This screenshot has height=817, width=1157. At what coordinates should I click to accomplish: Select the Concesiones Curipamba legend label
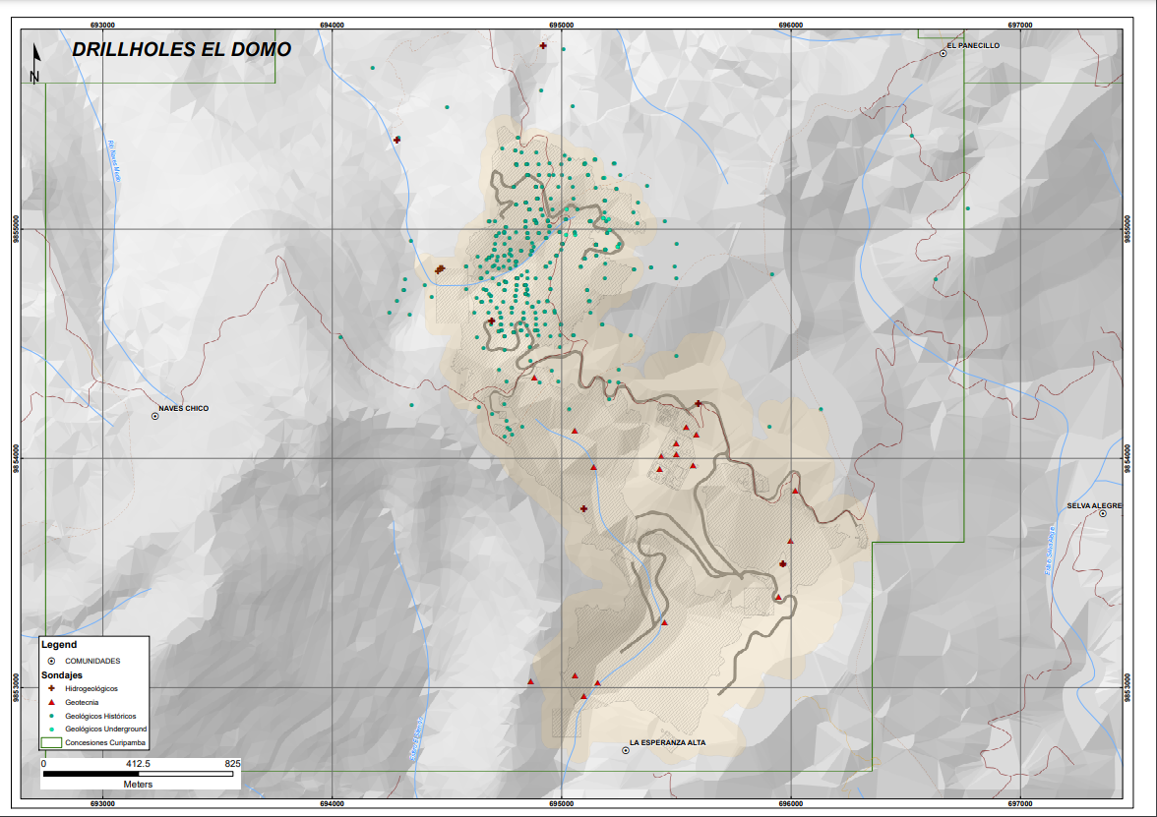click(x=105, y=743)
